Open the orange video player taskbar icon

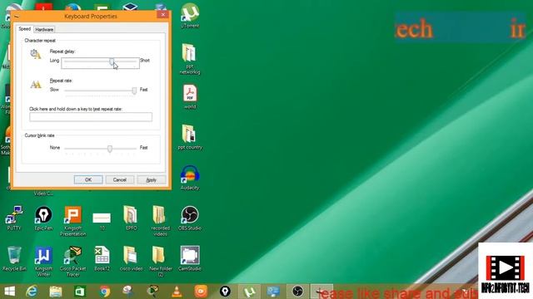coord(201,292)
